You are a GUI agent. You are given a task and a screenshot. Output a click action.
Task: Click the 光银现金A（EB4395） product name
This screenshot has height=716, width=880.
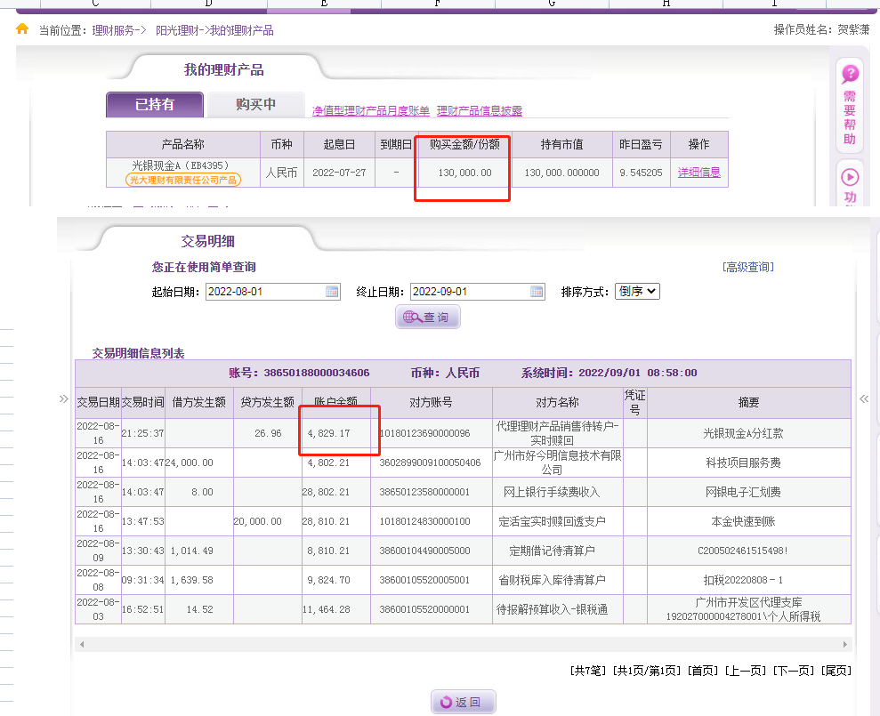tap(181, 165)
